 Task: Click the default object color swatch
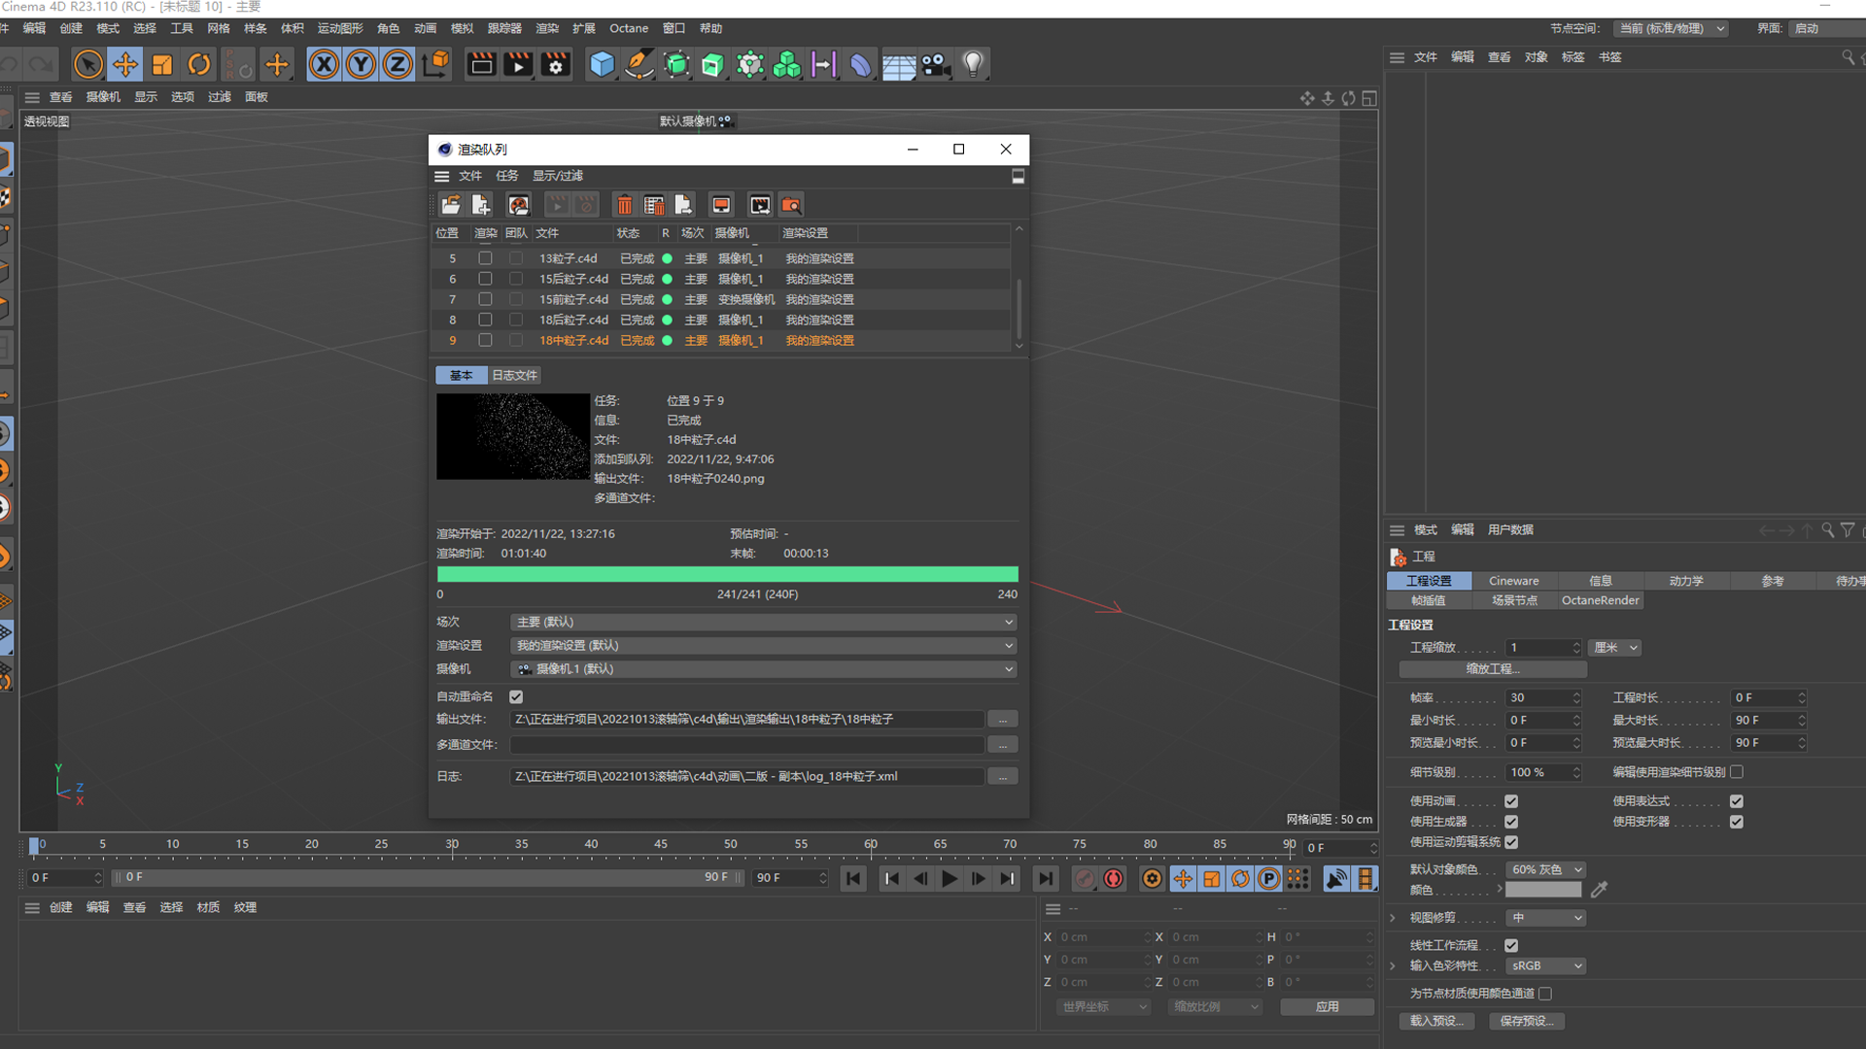[x=1543, y=890]
